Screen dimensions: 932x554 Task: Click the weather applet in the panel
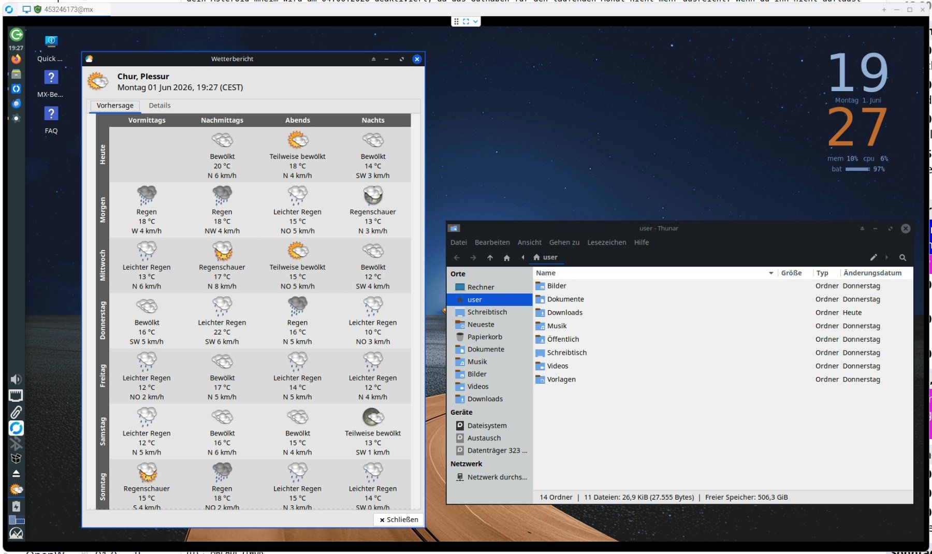click(16, 489)
